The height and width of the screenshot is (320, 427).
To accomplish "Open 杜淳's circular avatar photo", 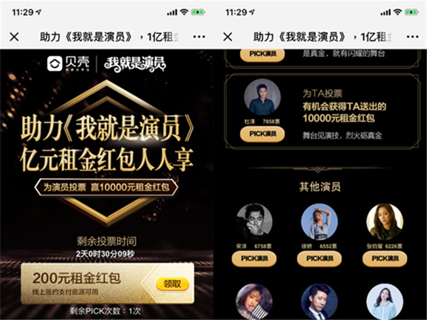I will 262,98.
